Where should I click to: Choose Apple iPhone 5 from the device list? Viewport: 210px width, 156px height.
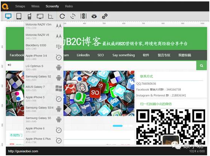point(44,99)
